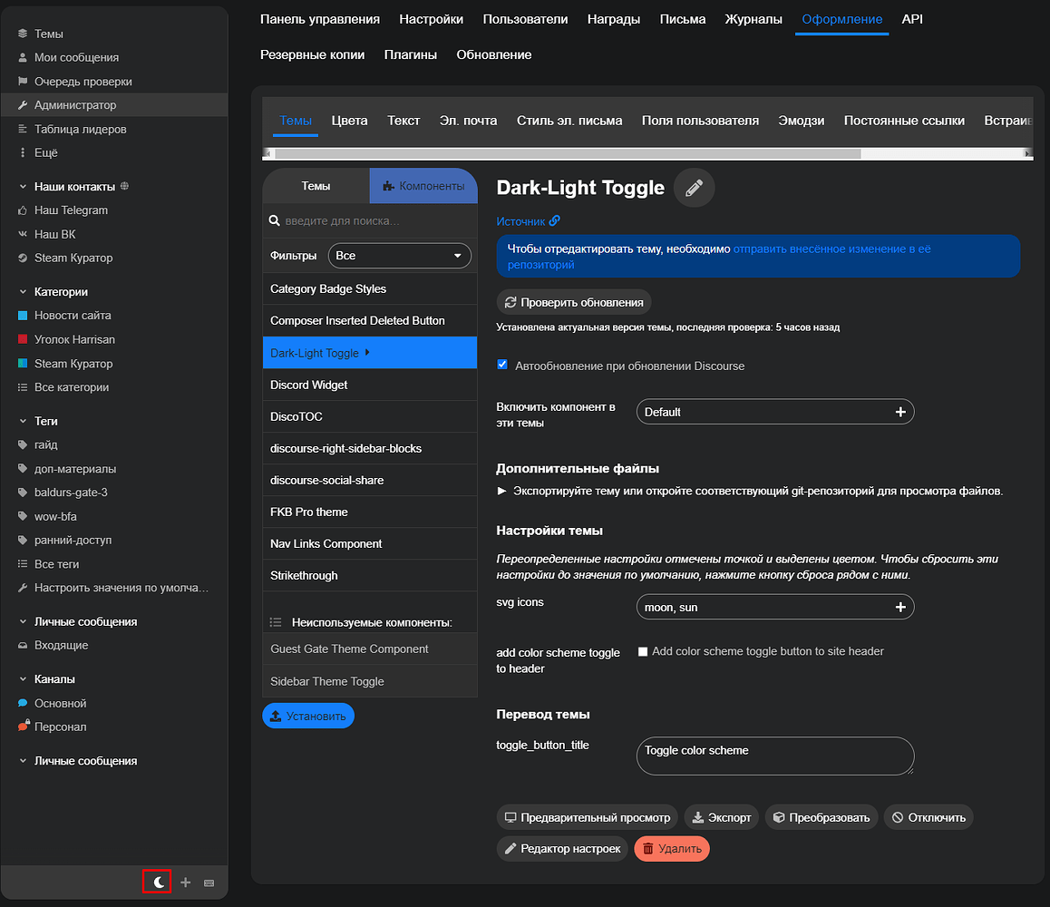Click the plus icon in sidebar footer
The image size is (1050, 907).
point(186,883)
